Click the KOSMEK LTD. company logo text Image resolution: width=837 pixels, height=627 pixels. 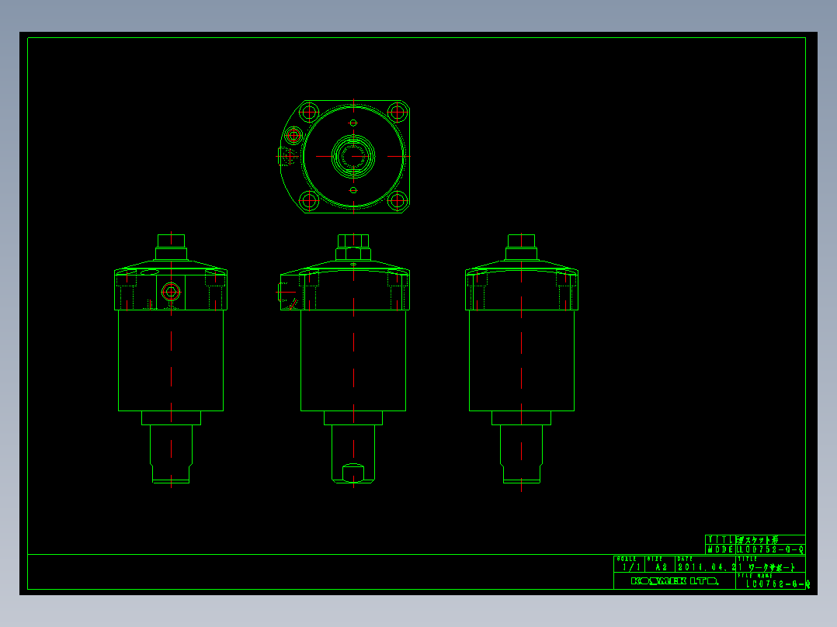[x=675, y=581]
